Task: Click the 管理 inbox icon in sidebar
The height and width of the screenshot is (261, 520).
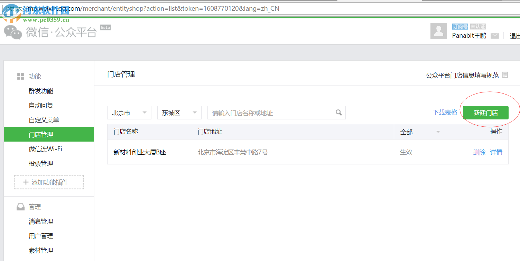Action: point(21,207)
